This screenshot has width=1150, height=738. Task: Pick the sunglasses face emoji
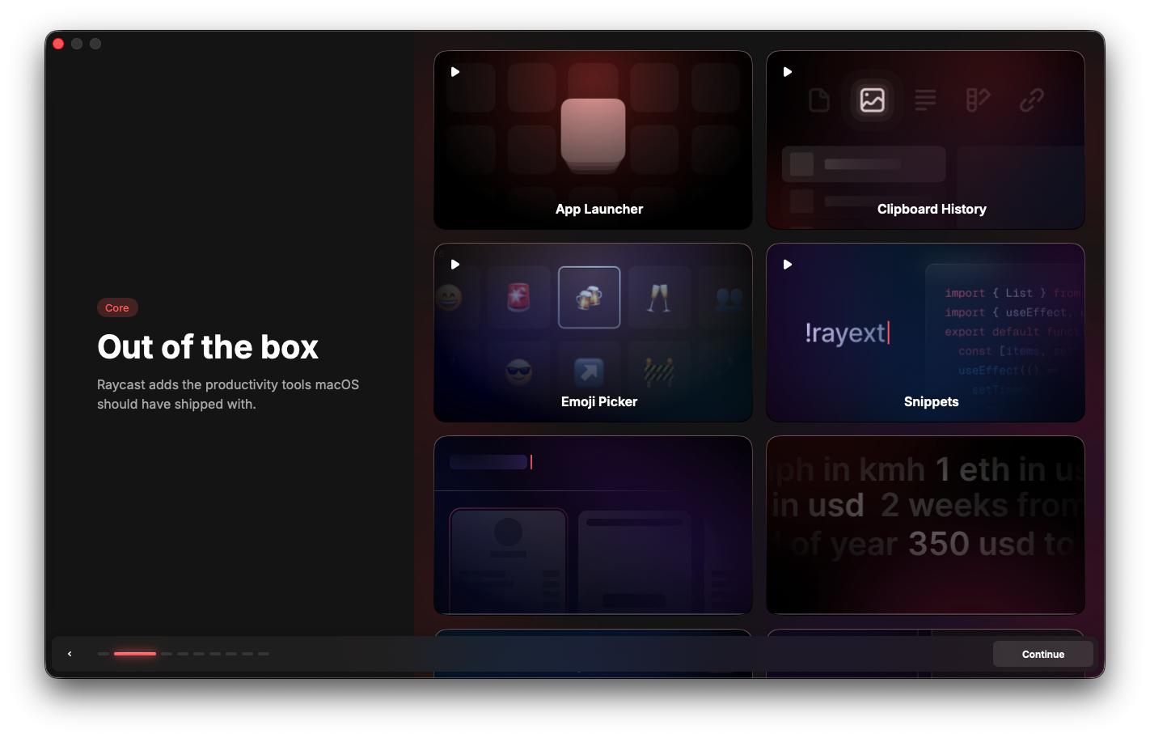(518, 371)
